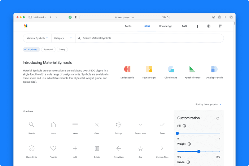Switch to the Icons tab
249x166 pixels.
tap(147, 26)
